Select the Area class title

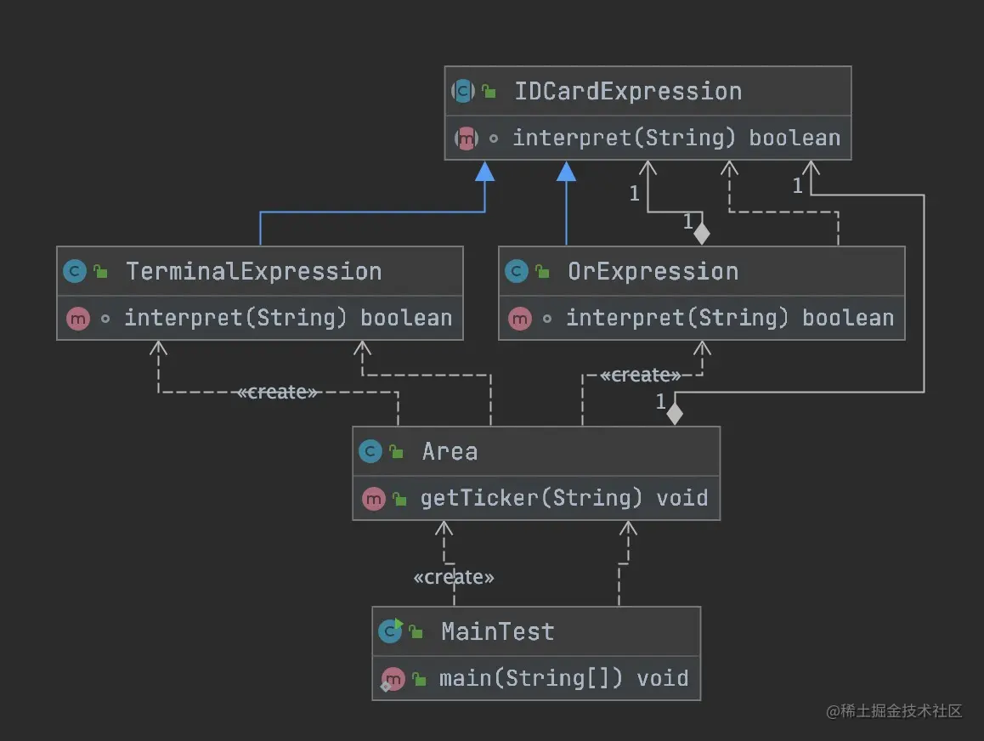click(450, 452)
